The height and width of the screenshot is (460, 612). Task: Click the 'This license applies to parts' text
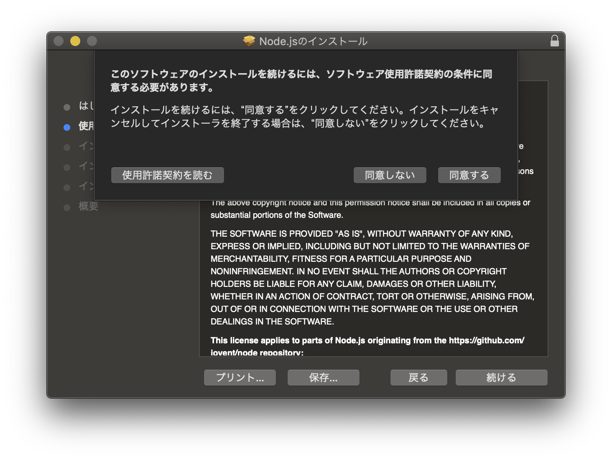(x=367, y=346)
